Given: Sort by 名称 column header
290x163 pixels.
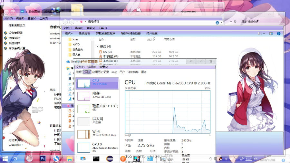Looking at the screenshot, I should (x=101, y=40).
